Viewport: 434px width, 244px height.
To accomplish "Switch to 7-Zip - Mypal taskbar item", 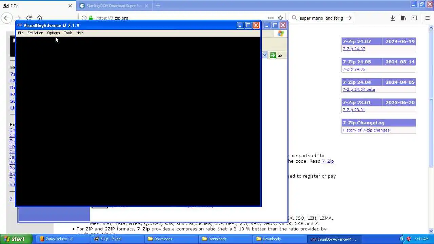I will [x=117, y=239].
